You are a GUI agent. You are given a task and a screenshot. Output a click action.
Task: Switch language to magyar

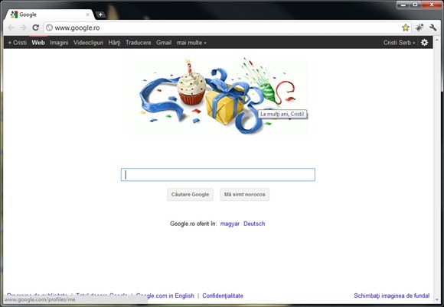pyautogui.click(x=230, y=224)
